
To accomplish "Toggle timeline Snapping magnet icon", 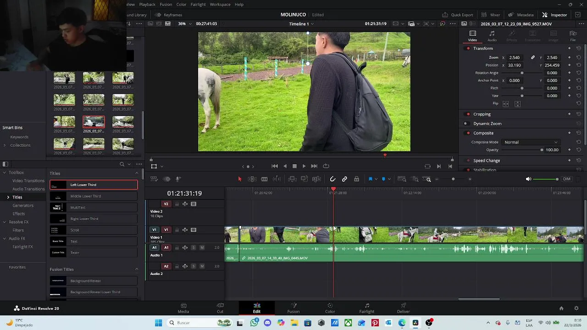I will (x=332, y=179).
